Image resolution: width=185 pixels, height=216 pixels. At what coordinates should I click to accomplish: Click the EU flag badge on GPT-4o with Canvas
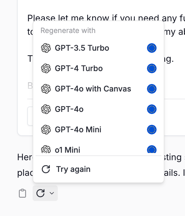152,89
